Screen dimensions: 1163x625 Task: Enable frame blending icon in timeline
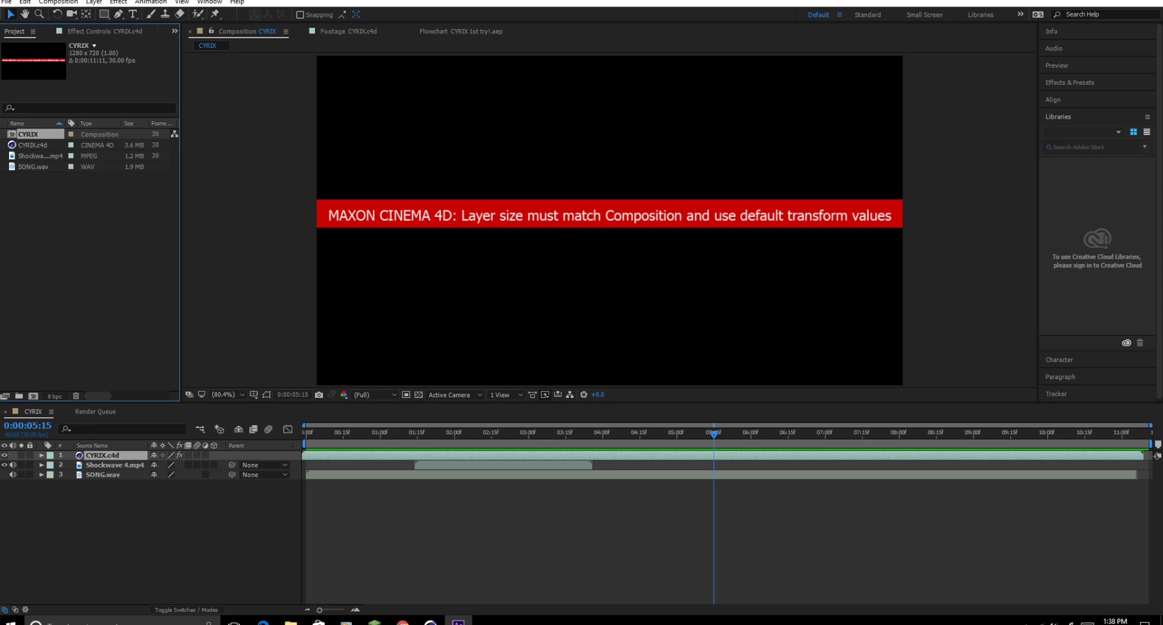(x=253, y=429)
